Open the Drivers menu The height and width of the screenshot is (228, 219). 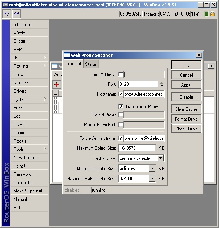coord(30,91)
